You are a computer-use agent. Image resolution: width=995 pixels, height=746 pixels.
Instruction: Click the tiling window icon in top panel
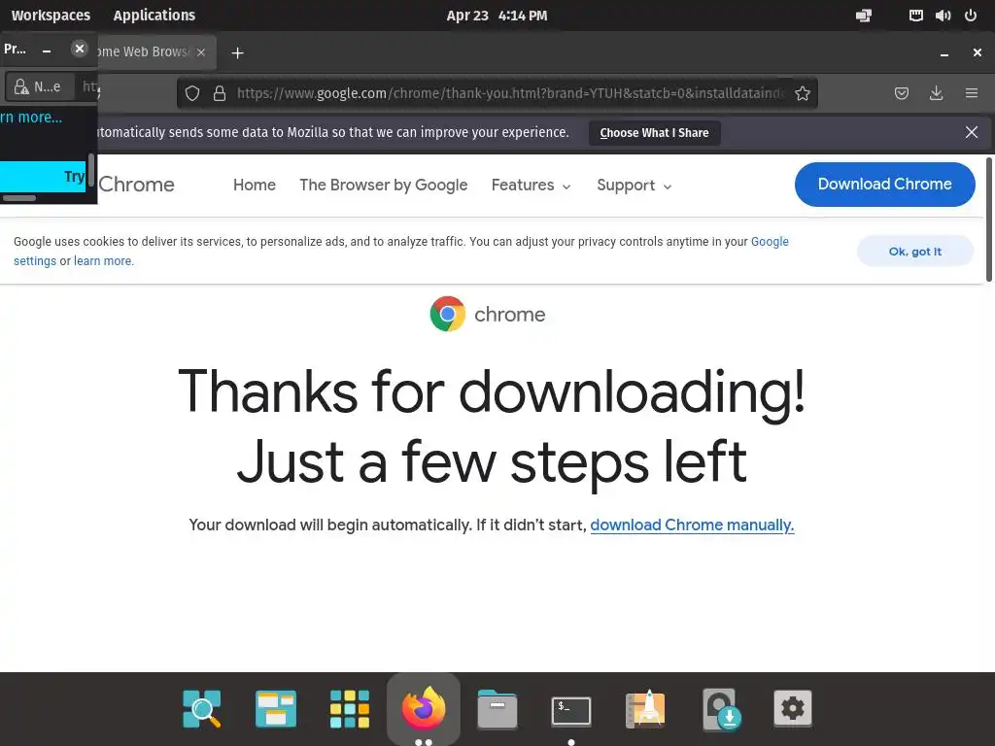pos(864,16)
